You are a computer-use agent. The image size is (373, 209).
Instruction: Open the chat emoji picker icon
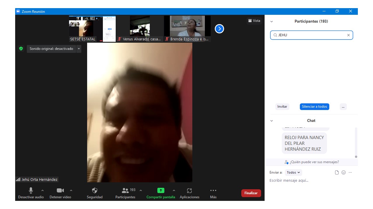coord(344,172)
